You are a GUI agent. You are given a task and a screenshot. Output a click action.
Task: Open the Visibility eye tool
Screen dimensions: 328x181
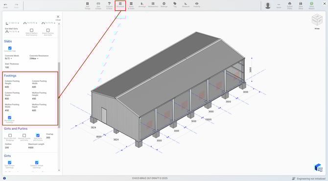click(x=197, y=5)
